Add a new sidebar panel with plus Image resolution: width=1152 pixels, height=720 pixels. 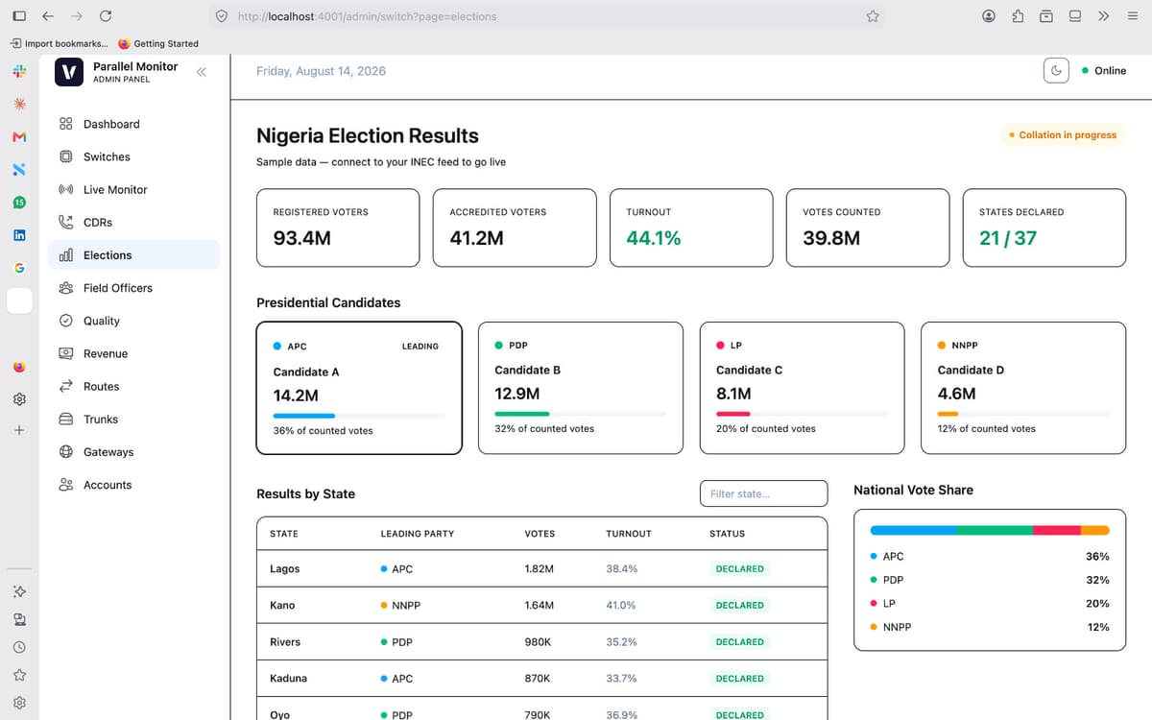coord(19,429)
